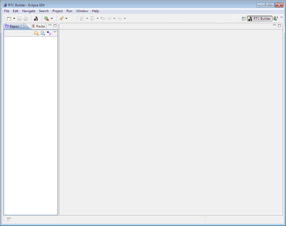Click the Open Perspective icon
The height and width of the screenshot is (226, 286).
coord(244,18)
